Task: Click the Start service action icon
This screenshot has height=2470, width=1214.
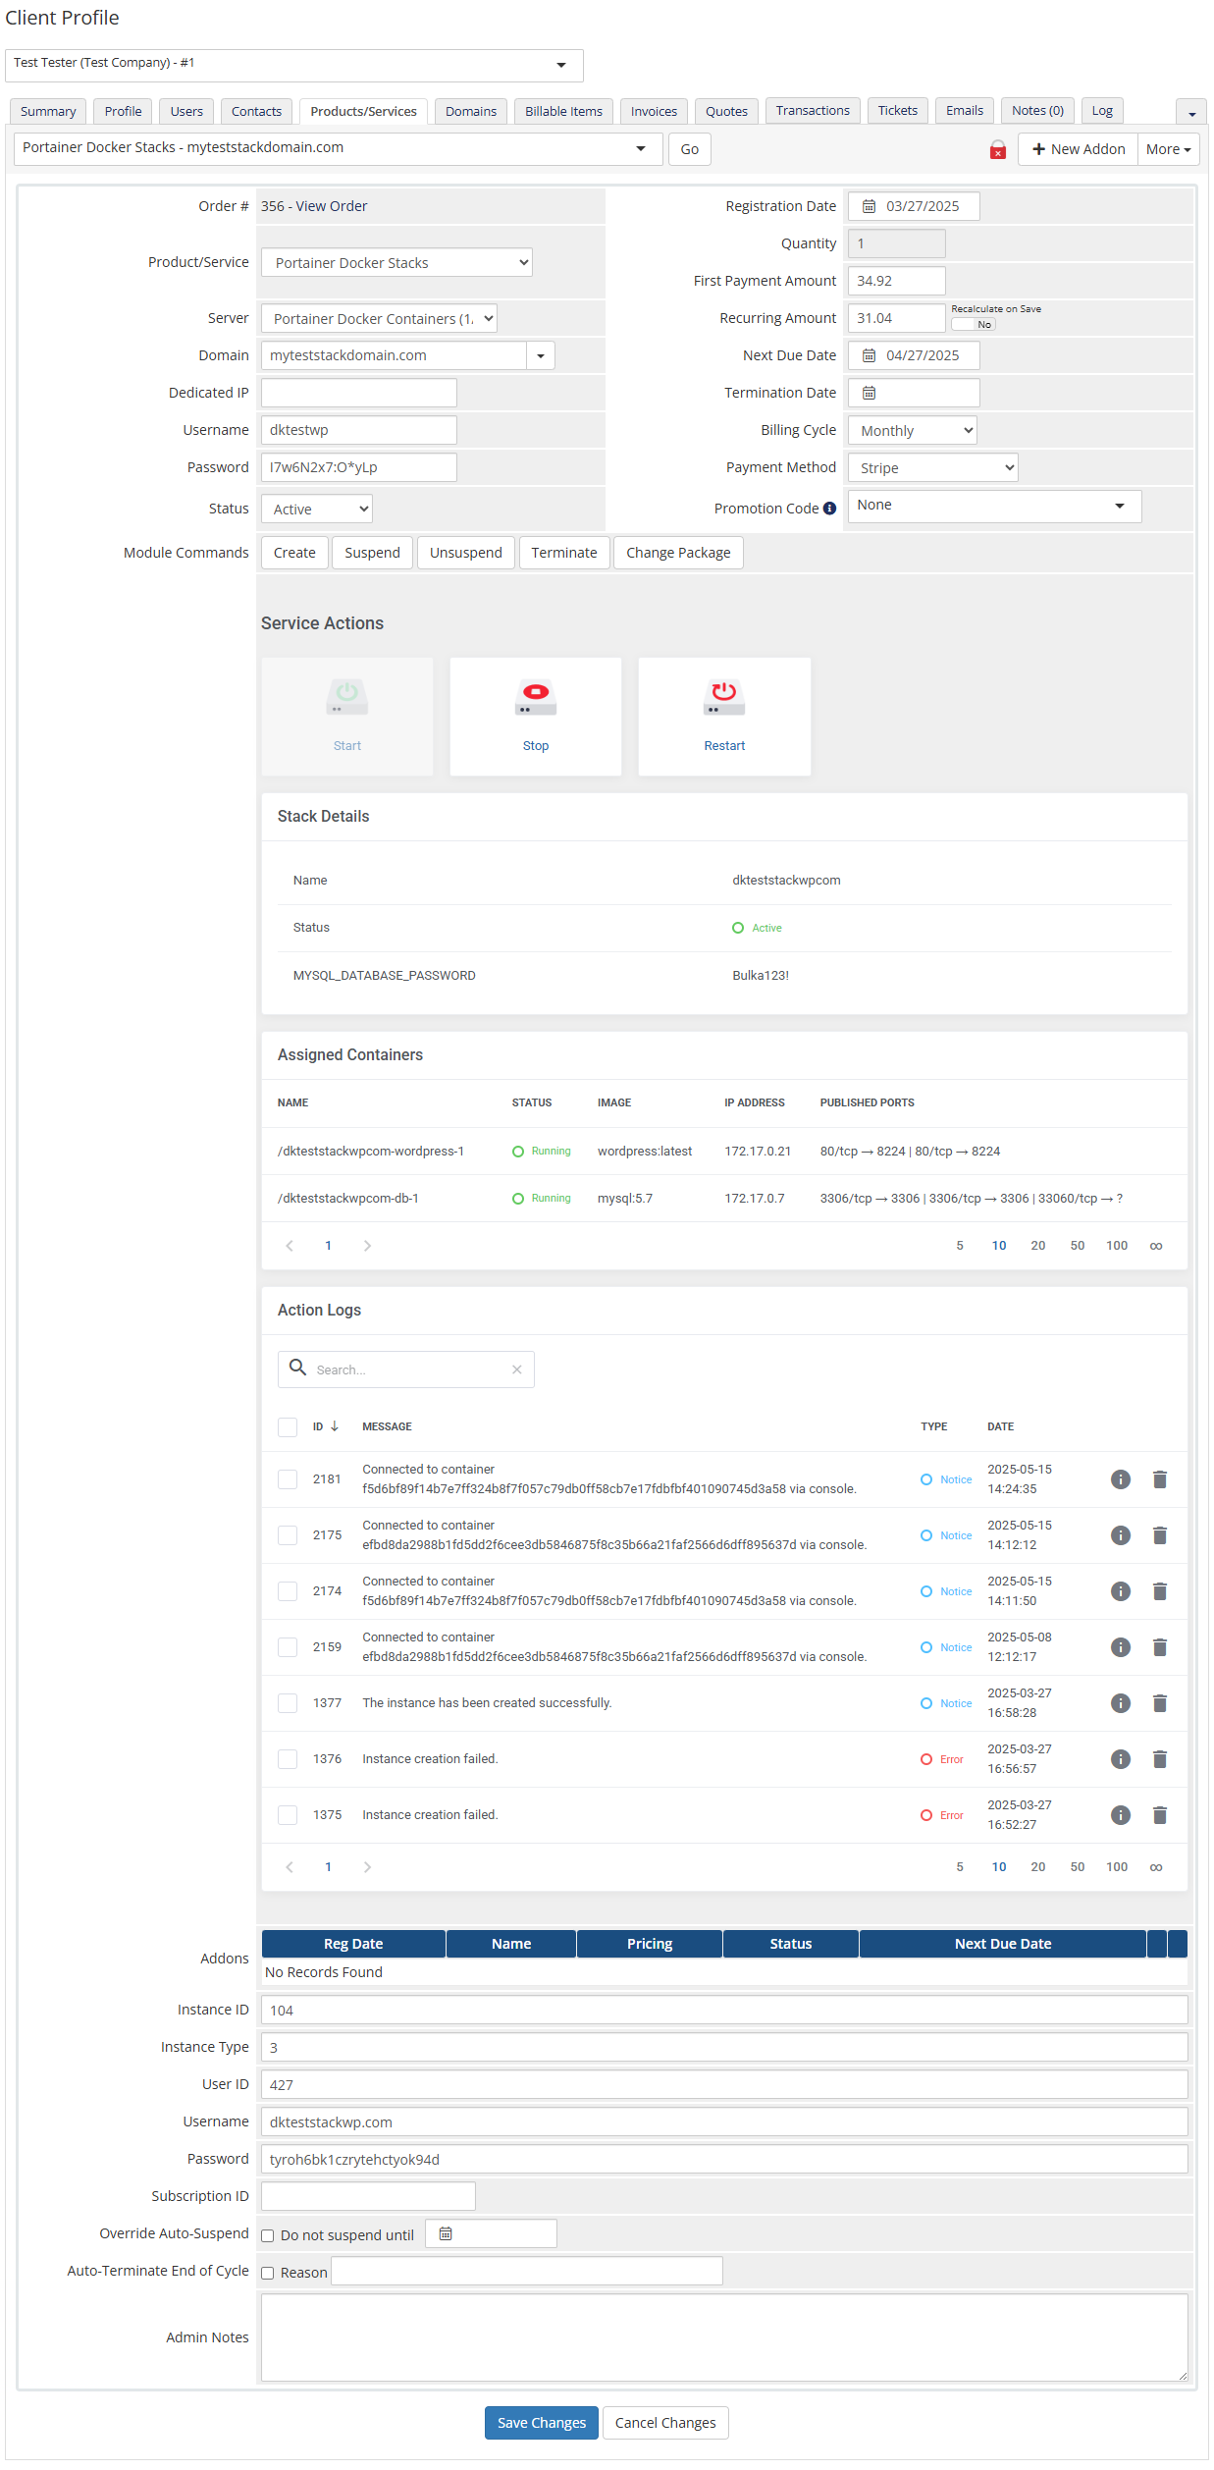Action: tap(347, 698)
